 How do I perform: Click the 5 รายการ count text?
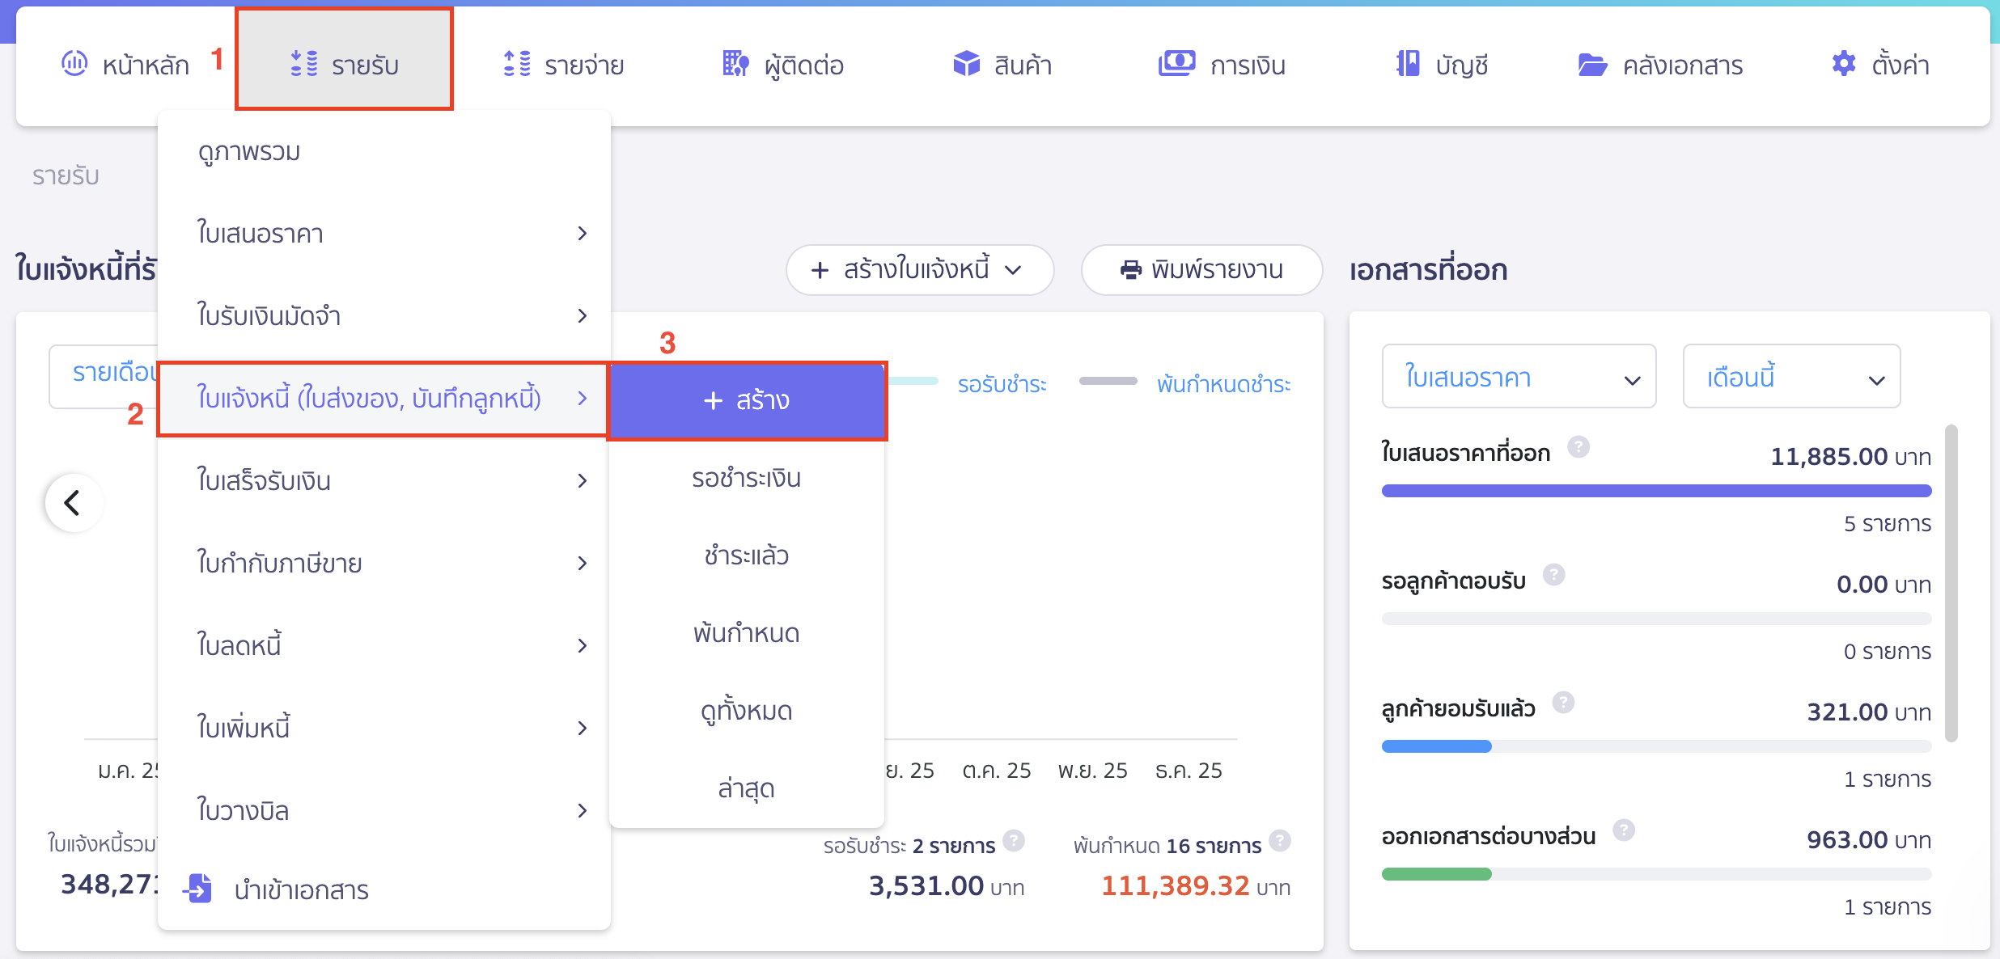pos(1887,524)
